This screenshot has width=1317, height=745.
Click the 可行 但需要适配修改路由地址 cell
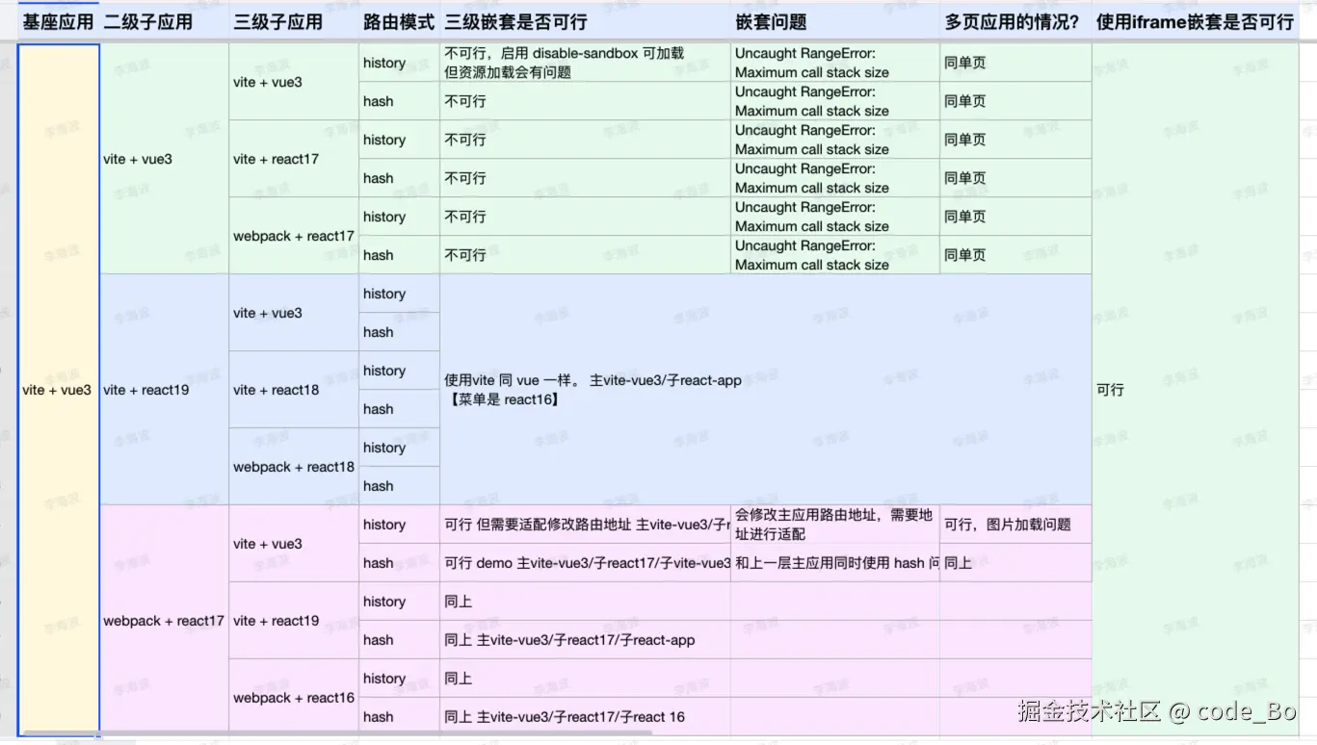point(585,525)
